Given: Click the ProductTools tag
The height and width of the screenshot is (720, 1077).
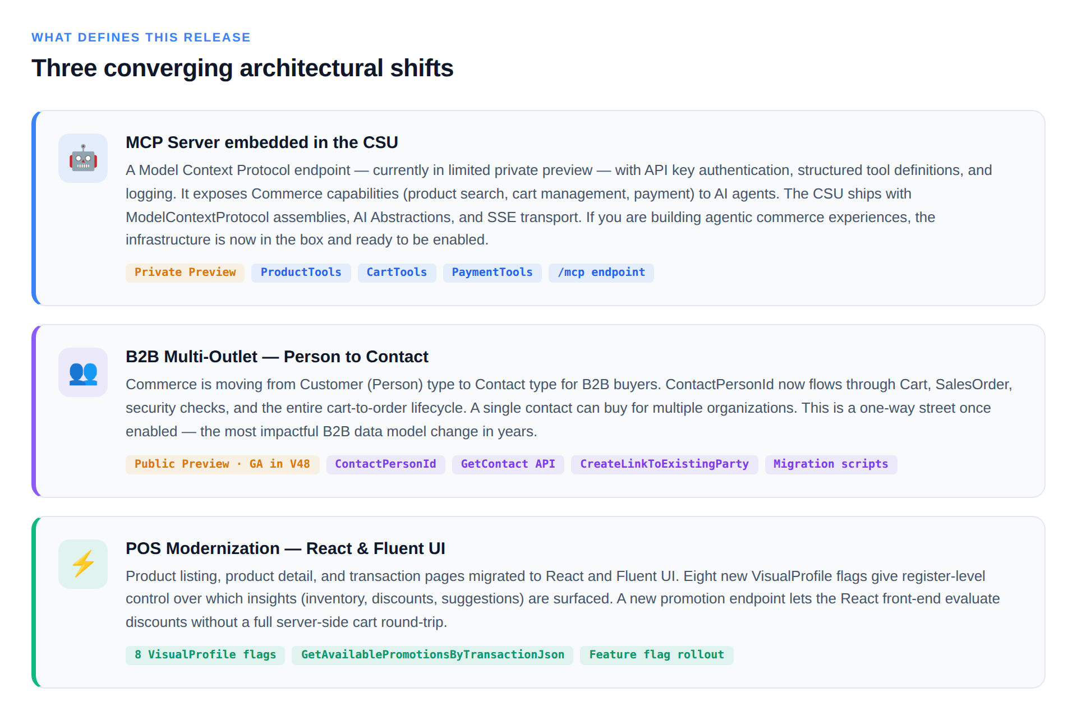Looking at the screenshot, I should tap(301, 273).
